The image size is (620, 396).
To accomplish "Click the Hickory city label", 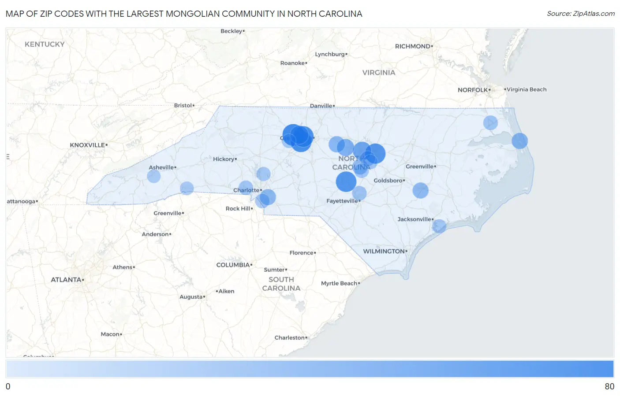I will tap(224, 159).
